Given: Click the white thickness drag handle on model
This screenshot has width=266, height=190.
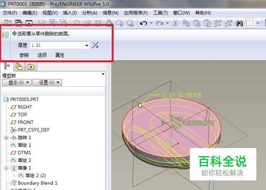Looking at the screenshot, I should 140,105.
